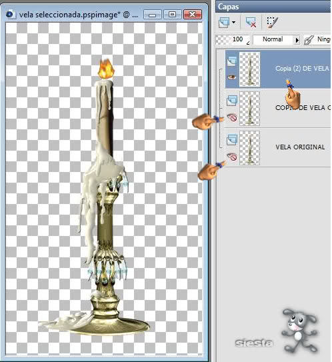Select thumbnail of Copia (2) DE VELA layer

[249, 69]
